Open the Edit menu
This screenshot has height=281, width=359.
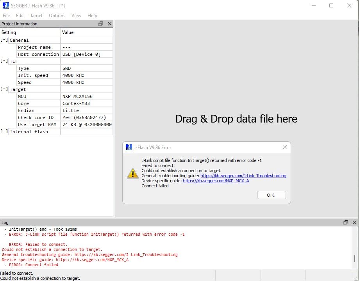[x=20, y=16]
